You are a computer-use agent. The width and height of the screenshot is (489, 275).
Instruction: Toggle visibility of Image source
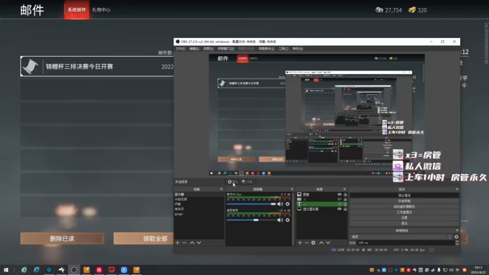[339, 194]
